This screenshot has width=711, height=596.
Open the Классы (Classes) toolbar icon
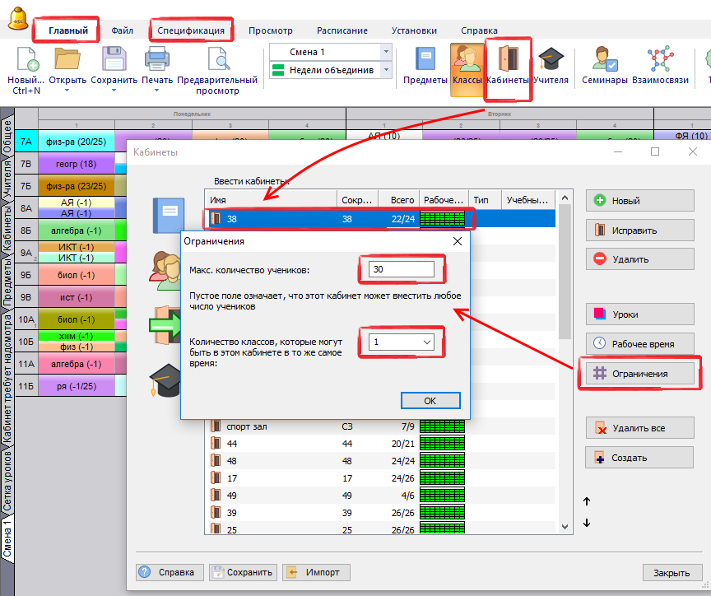466,62
